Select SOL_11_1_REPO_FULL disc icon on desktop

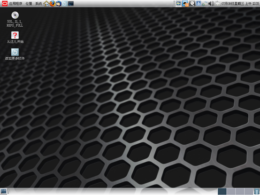click(x=15, y=19)
